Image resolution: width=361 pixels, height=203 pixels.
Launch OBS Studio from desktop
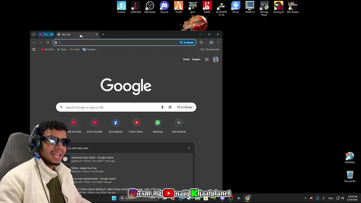[x=150, y=7]
